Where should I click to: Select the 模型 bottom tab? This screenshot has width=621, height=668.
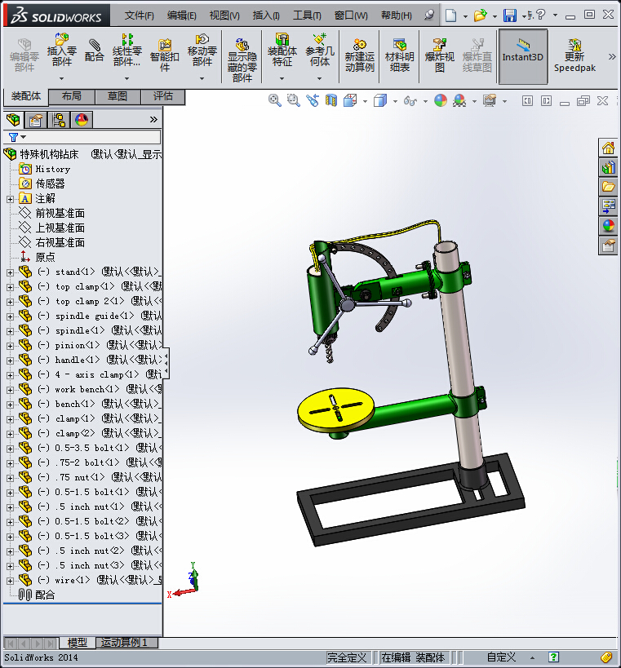tap(78, 643)
